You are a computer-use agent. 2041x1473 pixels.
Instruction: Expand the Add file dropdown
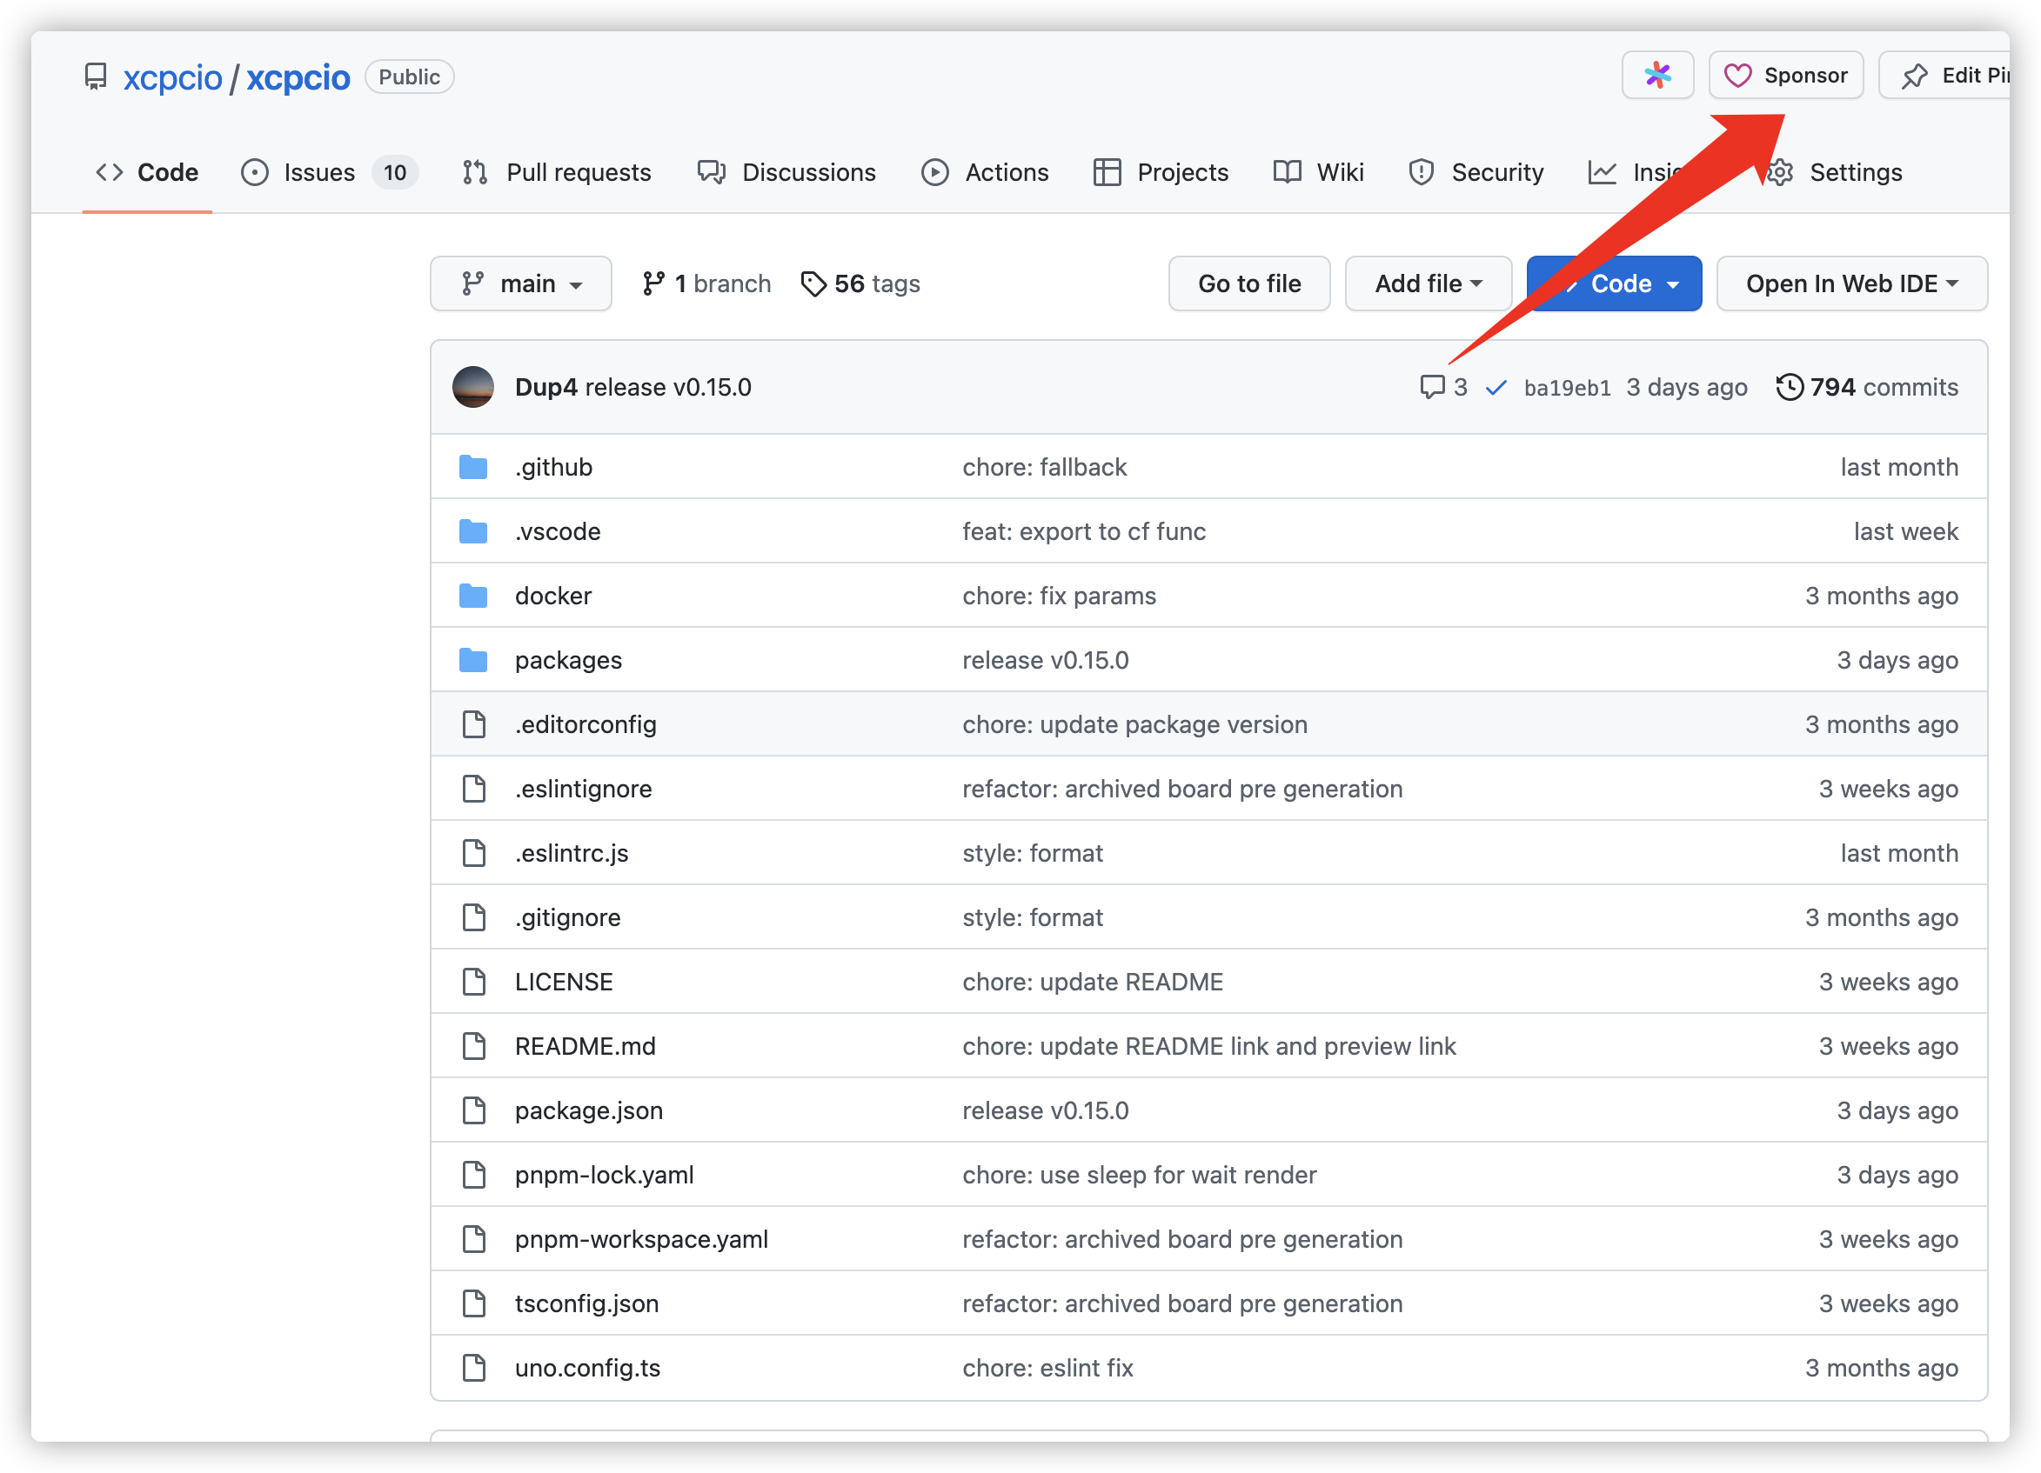[x=1426, y=283]
